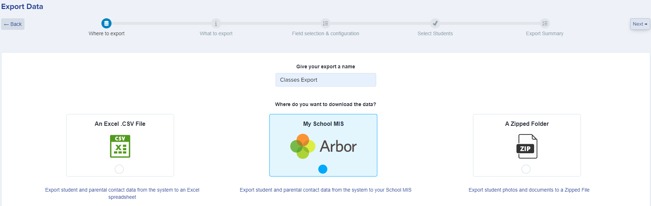This screenshot has height=206, width=651.
Task: Open the Export Summary step label
Action: (x=545, y=33)
